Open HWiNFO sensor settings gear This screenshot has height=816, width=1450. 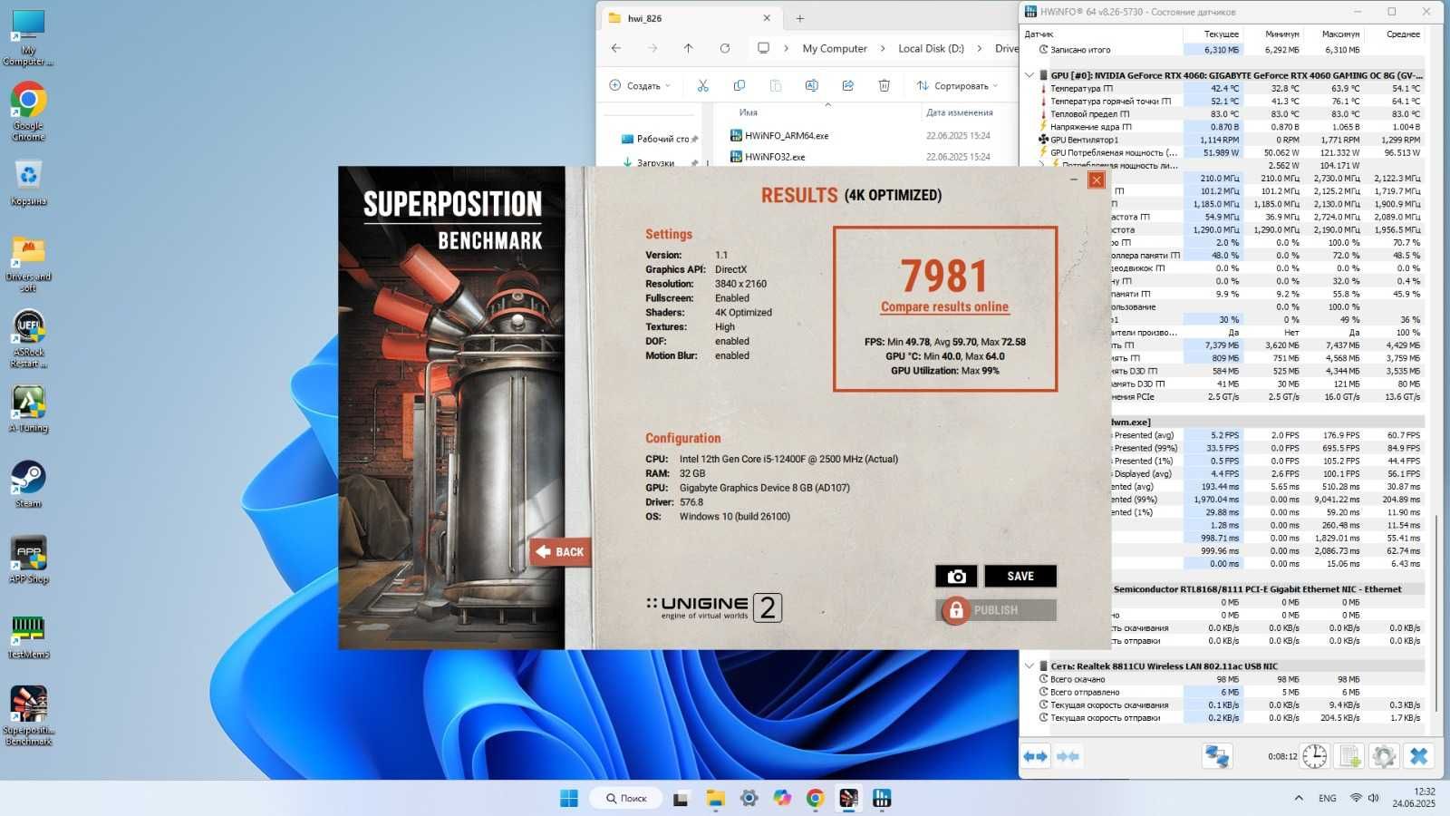pos(1384,756)
